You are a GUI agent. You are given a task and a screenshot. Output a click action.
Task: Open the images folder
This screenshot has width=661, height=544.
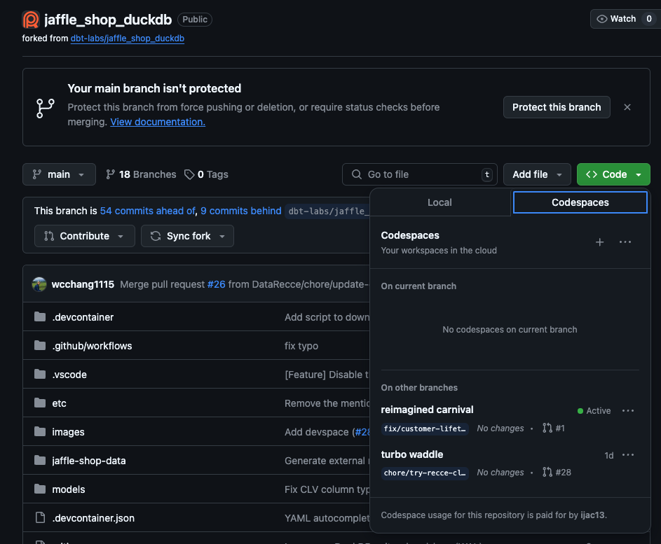(68, 431)
